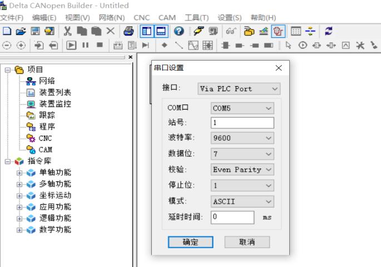
Task: Open the 停止位 dropdown
Action: pos(243,185)
